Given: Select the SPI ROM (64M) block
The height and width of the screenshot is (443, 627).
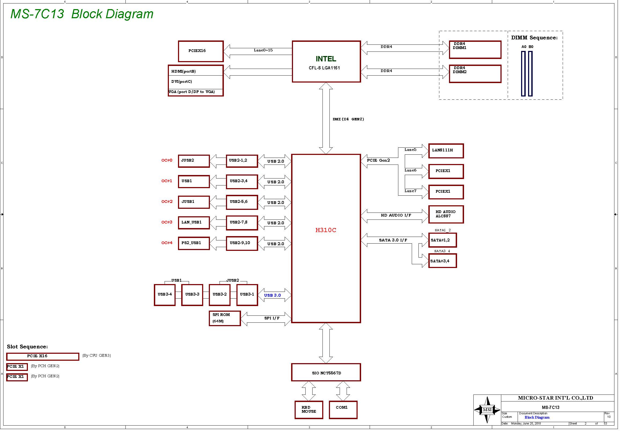Looking at the screenshot, I should pyautogui.click(x=225, y=319).
